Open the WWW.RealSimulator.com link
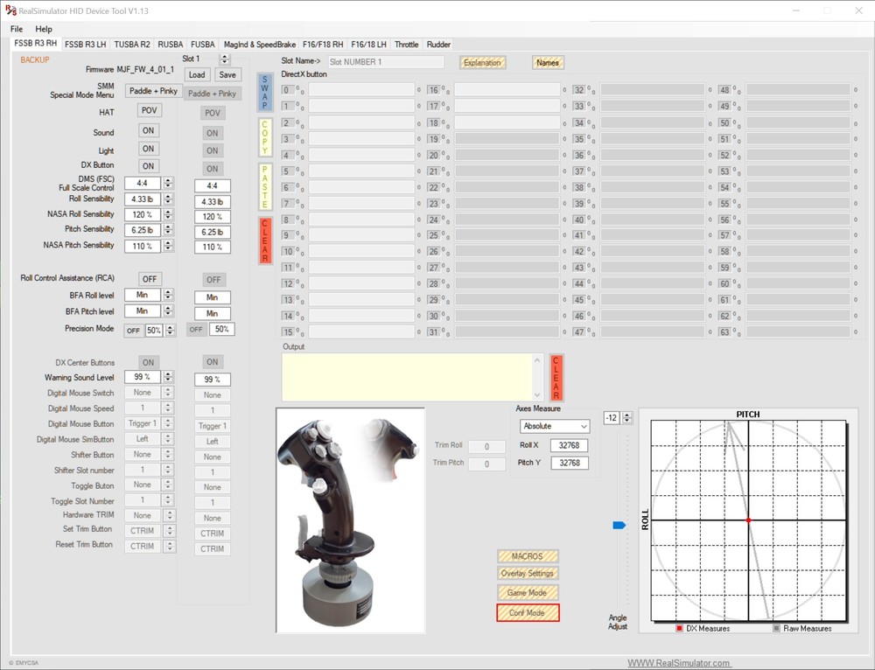875x670 pixels. pos(679,663)
